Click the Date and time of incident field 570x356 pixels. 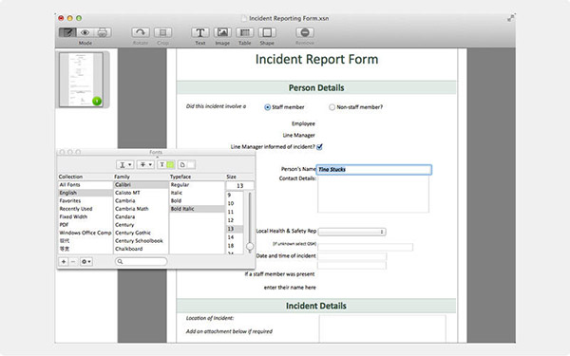(x=352, y=257)
